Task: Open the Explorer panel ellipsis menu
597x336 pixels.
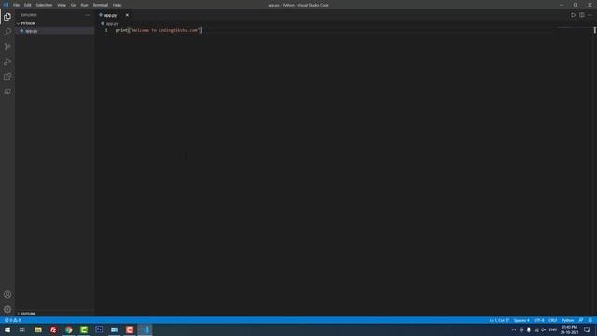Action: tap(87, 15)
